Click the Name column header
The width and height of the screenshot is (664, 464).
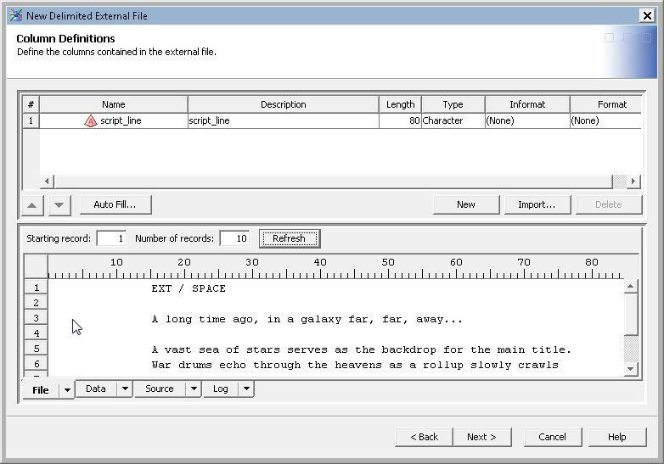click(x=114, y=104)
